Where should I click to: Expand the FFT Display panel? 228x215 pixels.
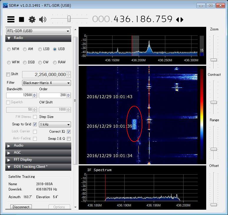pyautogui.click(x=38, y=160)
